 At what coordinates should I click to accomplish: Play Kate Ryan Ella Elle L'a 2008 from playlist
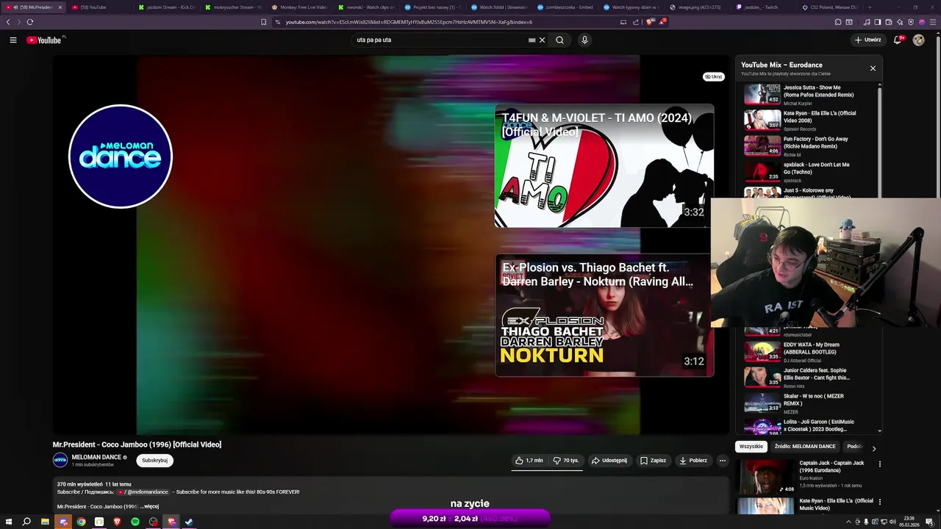tap(809, 120)
